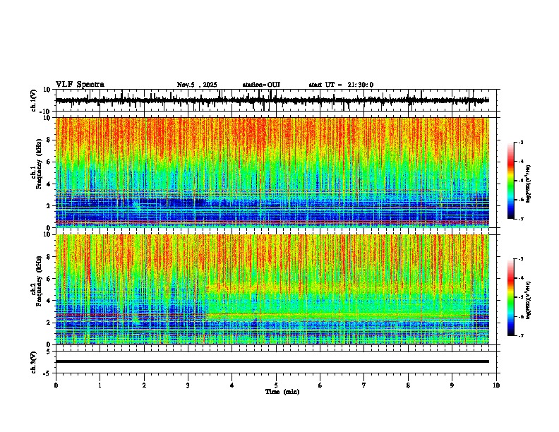Click the "-5" tick on ch.3(V) axis
This screenshot has width=559, height=432.
click(48, 373)
